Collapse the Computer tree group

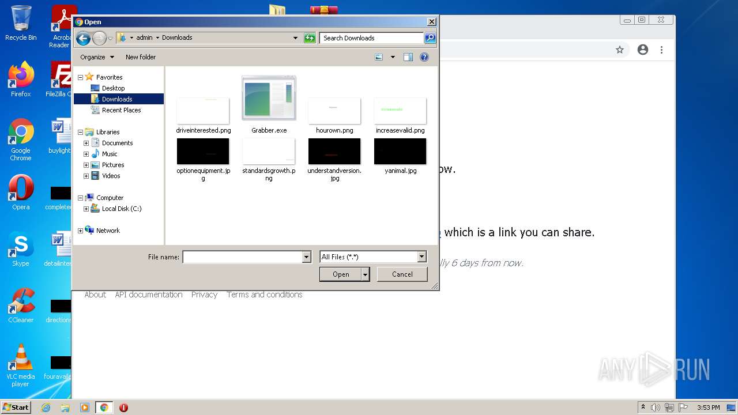point(80,198)
